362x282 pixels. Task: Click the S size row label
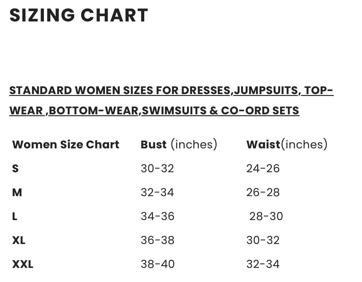[x=15, y=168]
